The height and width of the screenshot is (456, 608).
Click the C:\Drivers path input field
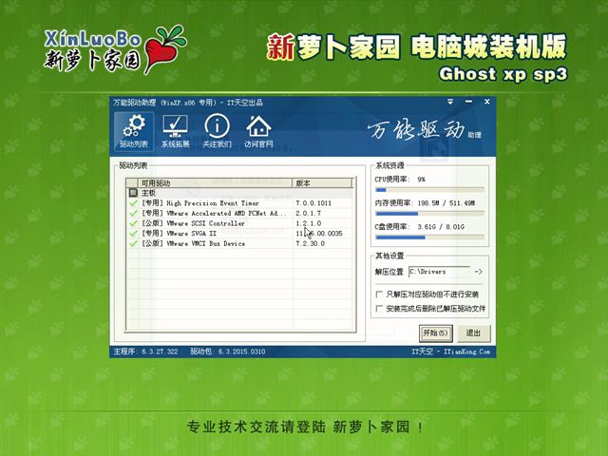pos(439,272)
